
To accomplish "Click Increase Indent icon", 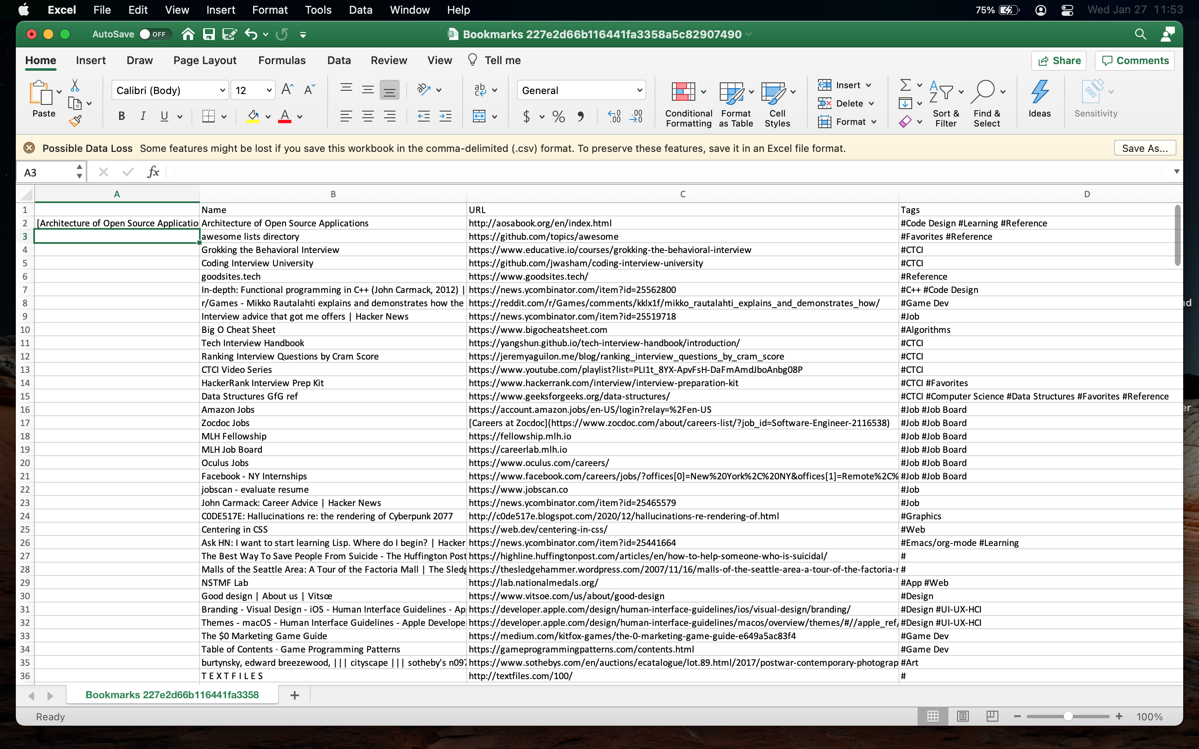I will 445,117.
